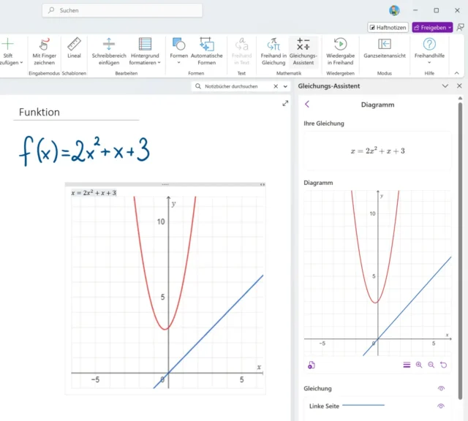Image resolution: width=468 pixels, height=421 pixels.
Task: Open Haftnotizen sticky notes
Action: (x=388, y=27)
